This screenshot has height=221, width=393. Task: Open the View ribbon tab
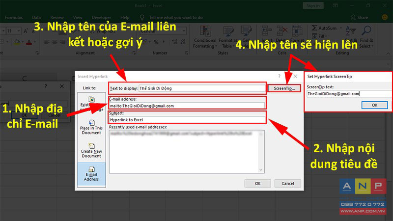(78, 17)
